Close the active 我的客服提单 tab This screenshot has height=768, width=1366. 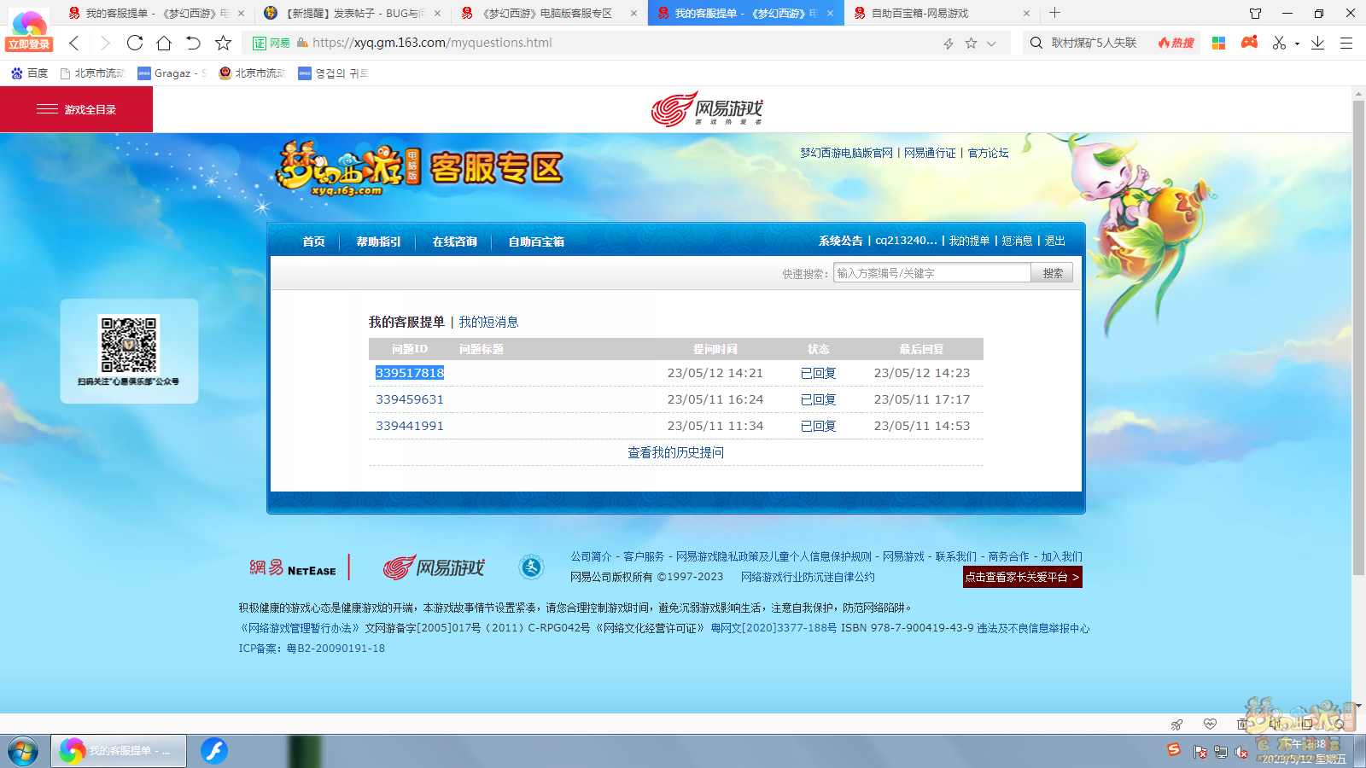830,13
